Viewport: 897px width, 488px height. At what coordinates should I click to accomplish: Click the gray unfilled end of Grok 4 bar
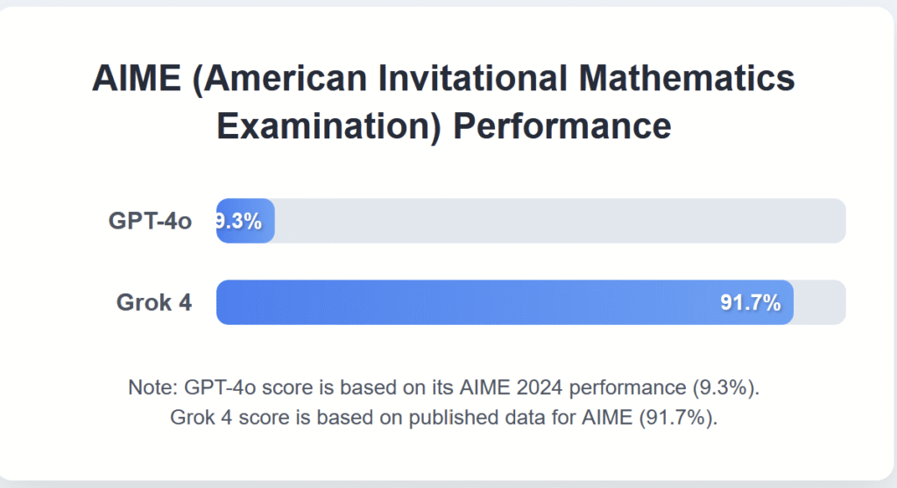click(820, 302)
